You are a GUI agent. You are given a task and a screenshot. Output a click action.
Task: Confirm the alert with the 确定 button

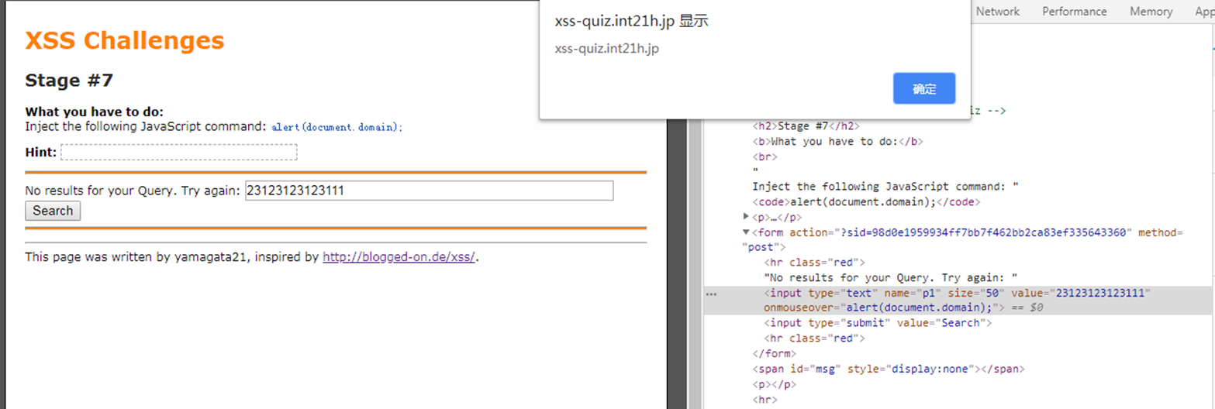923,88
